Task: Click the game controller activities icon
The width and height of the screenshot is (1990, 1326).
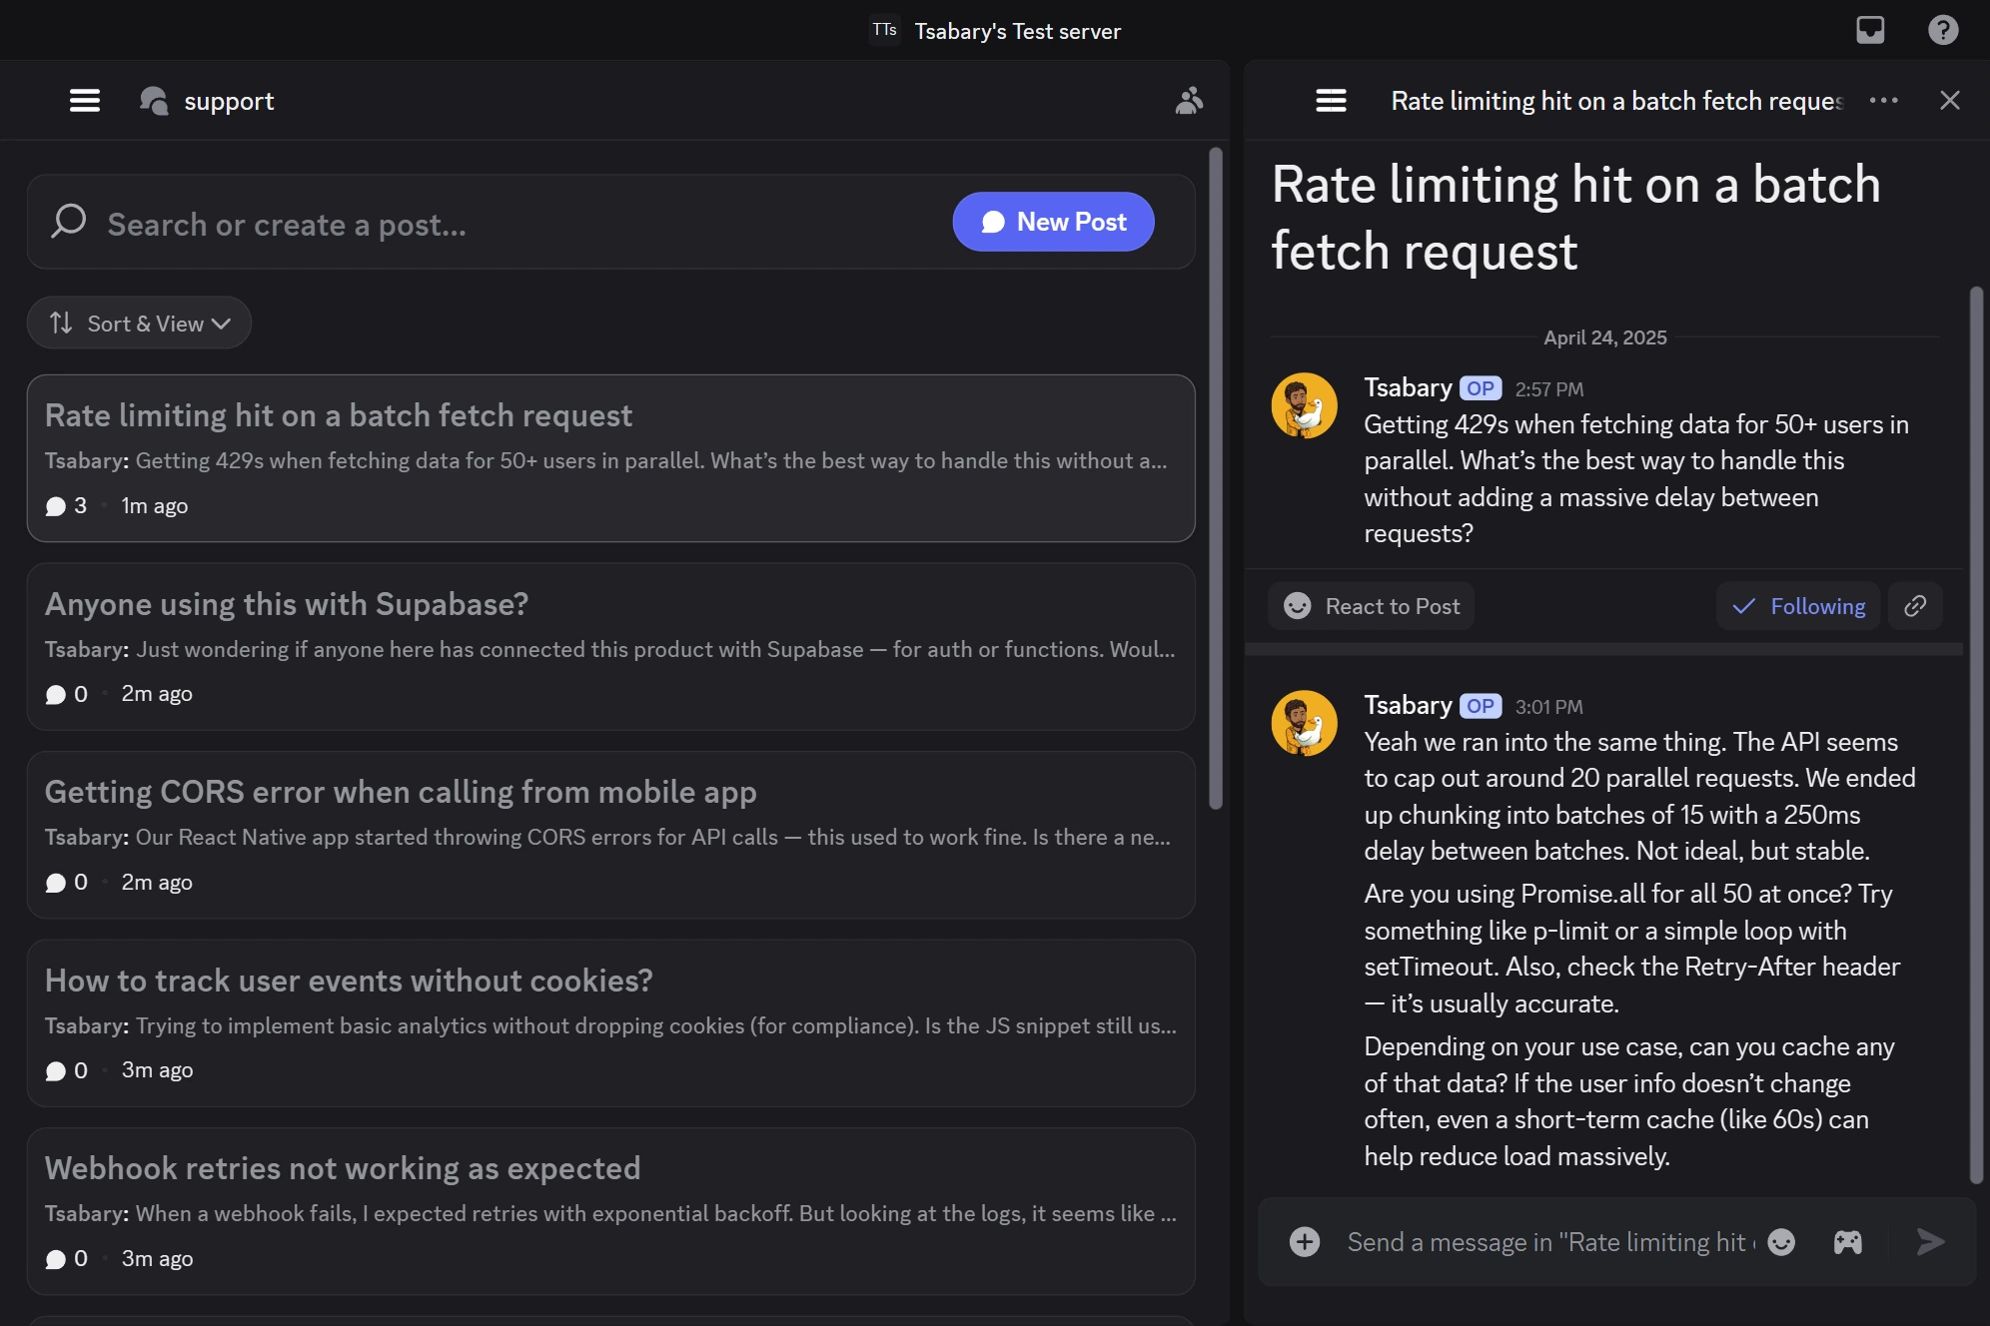Action: tap(1847, 1242)
